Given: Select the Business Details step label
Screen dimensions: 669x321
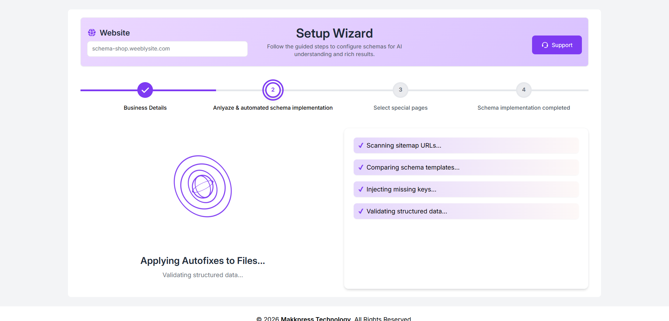Looking at the screenshot, I should tap(145, 108).
